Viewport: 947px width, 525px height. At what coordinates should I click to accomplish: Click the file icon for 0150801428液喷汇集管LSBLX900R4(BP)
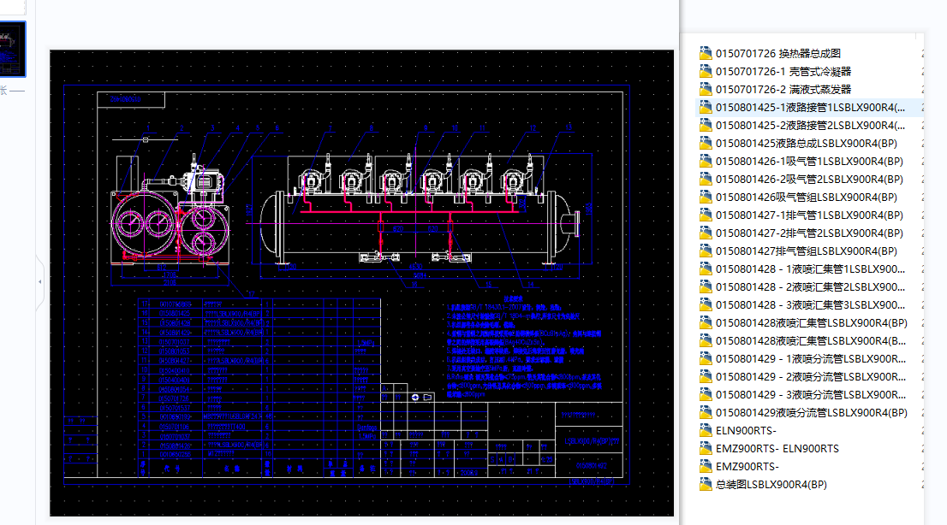pos(704,322)
